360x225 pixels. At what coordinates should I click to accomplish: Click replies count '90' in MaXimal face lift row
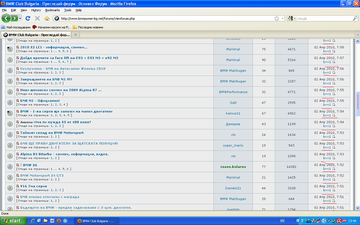click(264, 60)
